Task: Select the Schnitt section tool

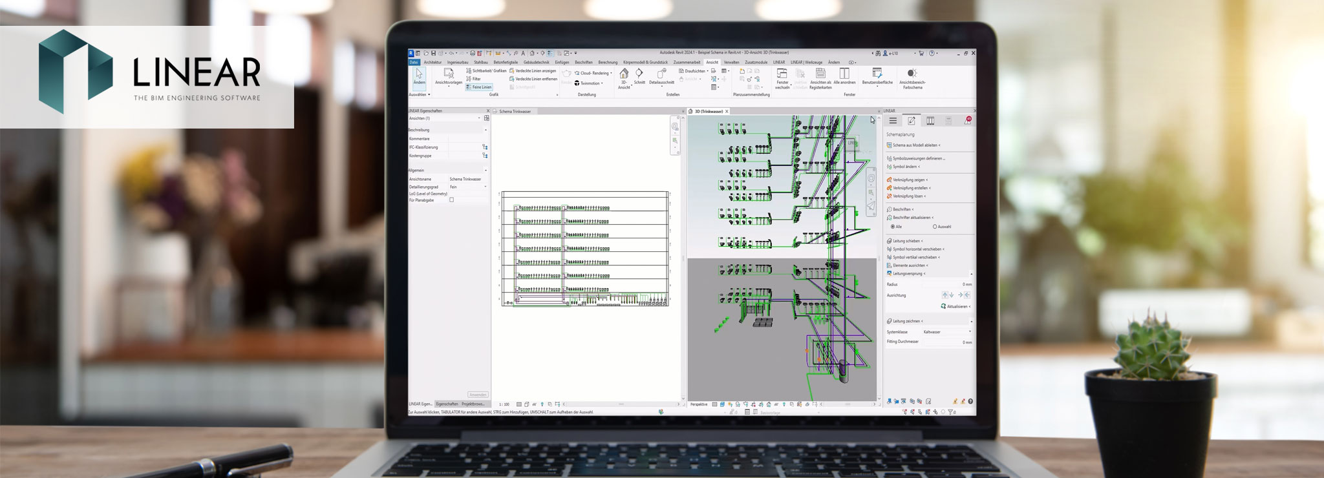Action: (x=639, y=74)
